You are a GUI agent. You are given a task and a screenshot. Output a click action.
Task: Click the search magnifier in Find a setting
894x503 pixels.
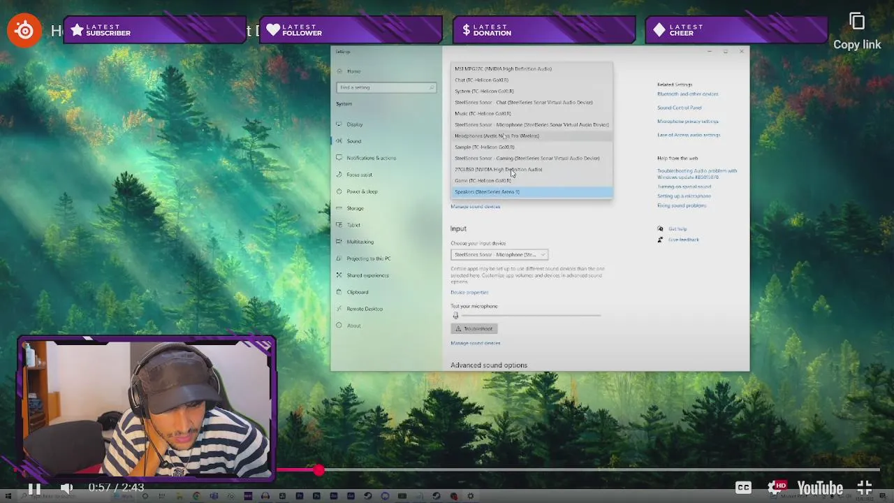click(x=432, y=87)
